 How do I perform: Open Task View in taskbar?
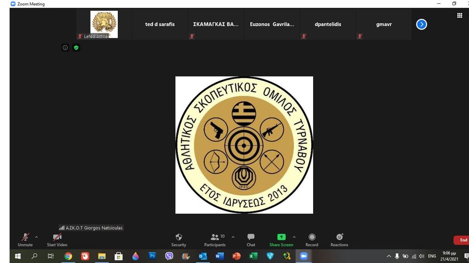51,256
